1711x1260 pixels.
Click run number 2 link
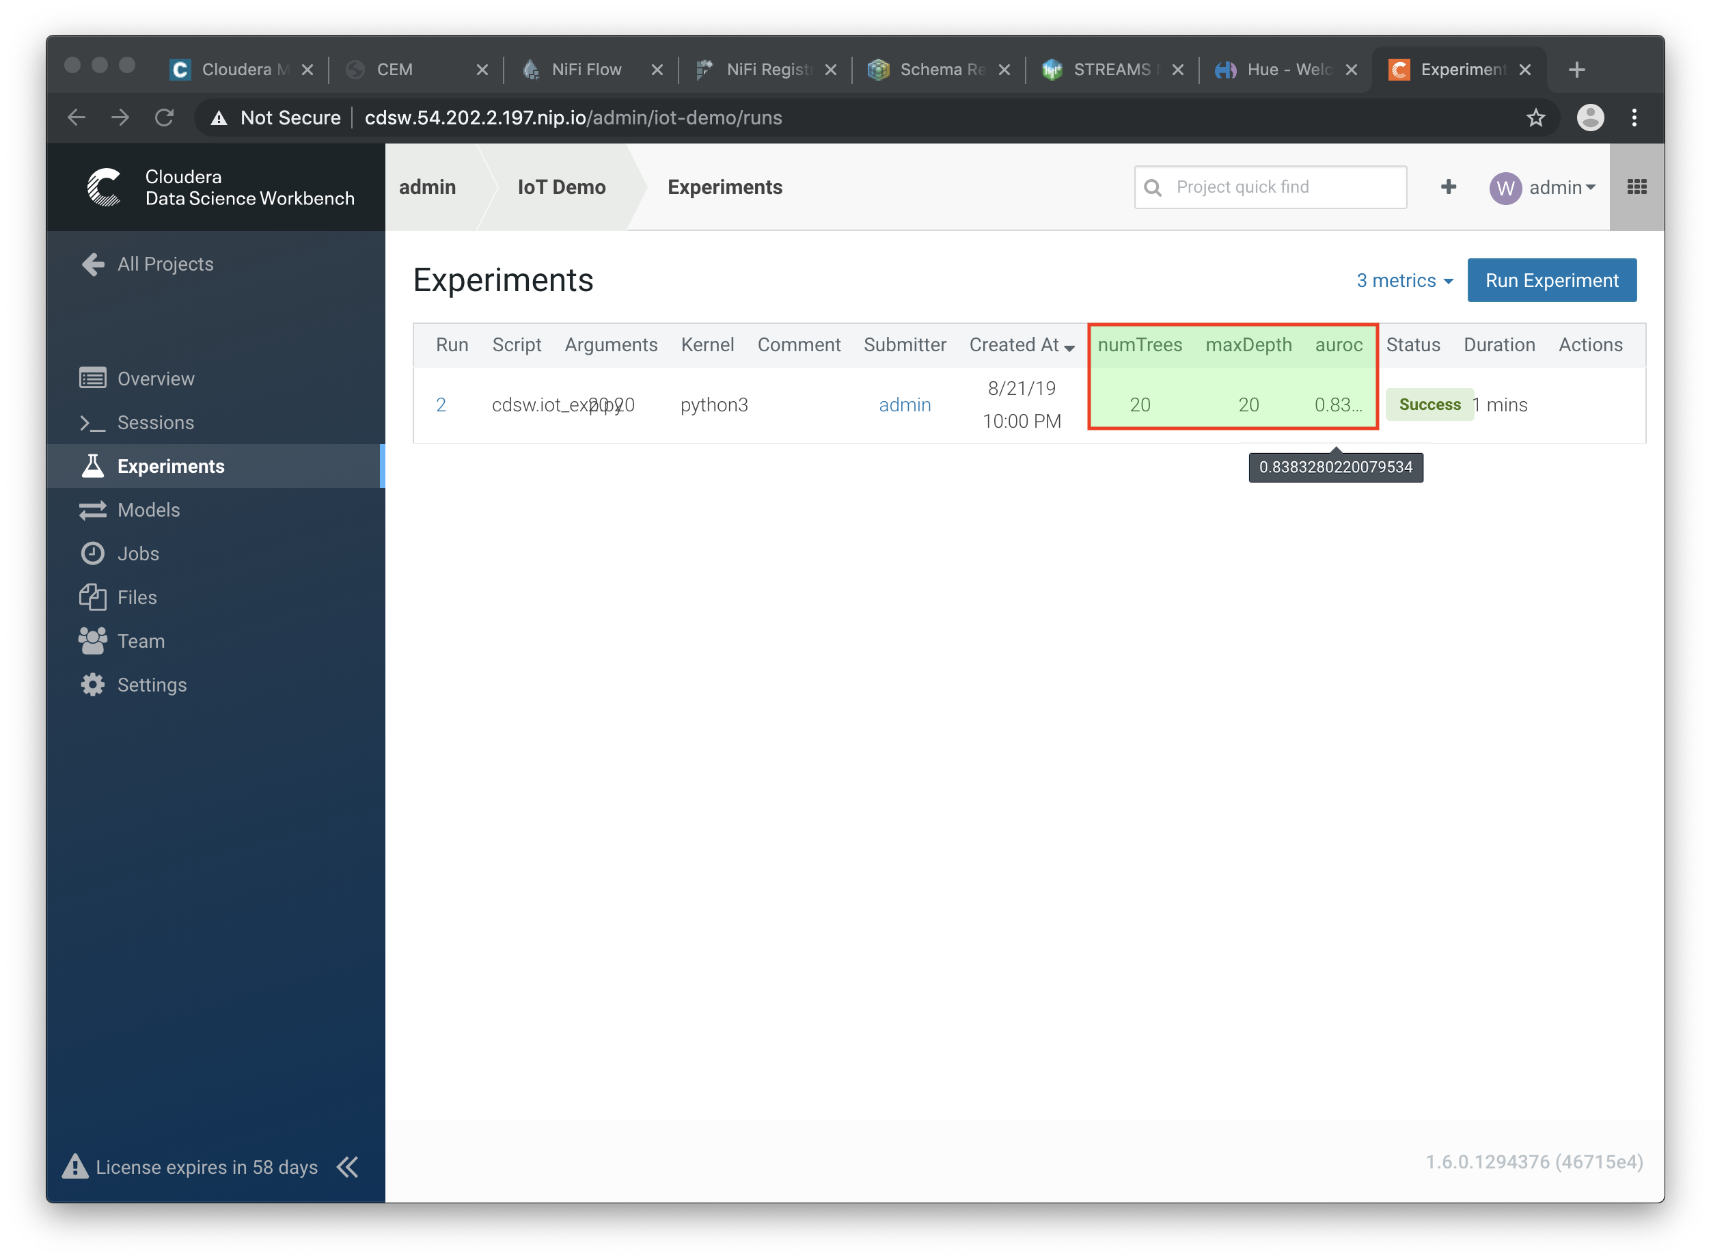pyautogui.click(x=442, y=405)
